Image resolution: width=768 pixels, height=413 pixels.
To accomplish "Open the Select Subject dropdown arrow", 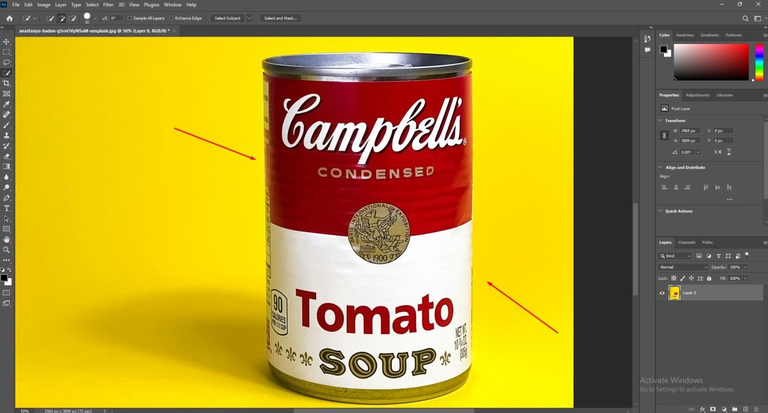I will click(x=249, y=18).
